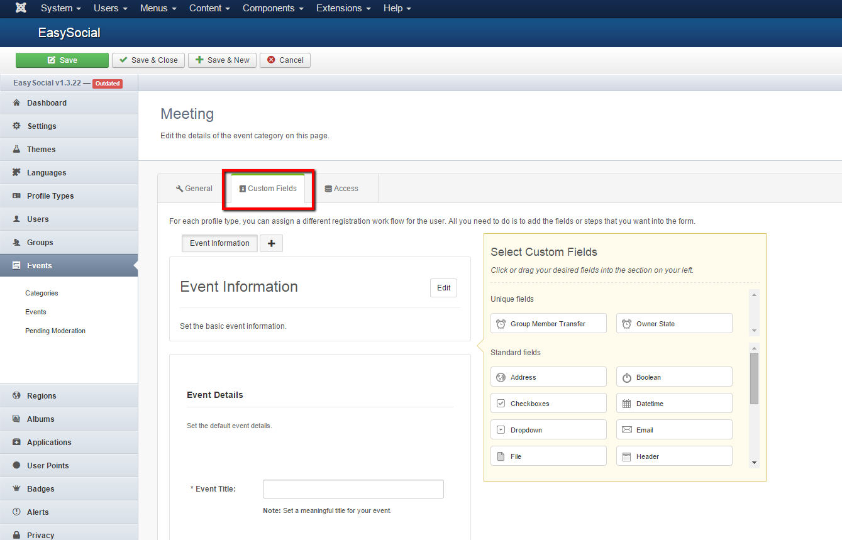This screenshot has width=842, height=540.
Task: Open the Extensions menu
Action: [343, 8]
